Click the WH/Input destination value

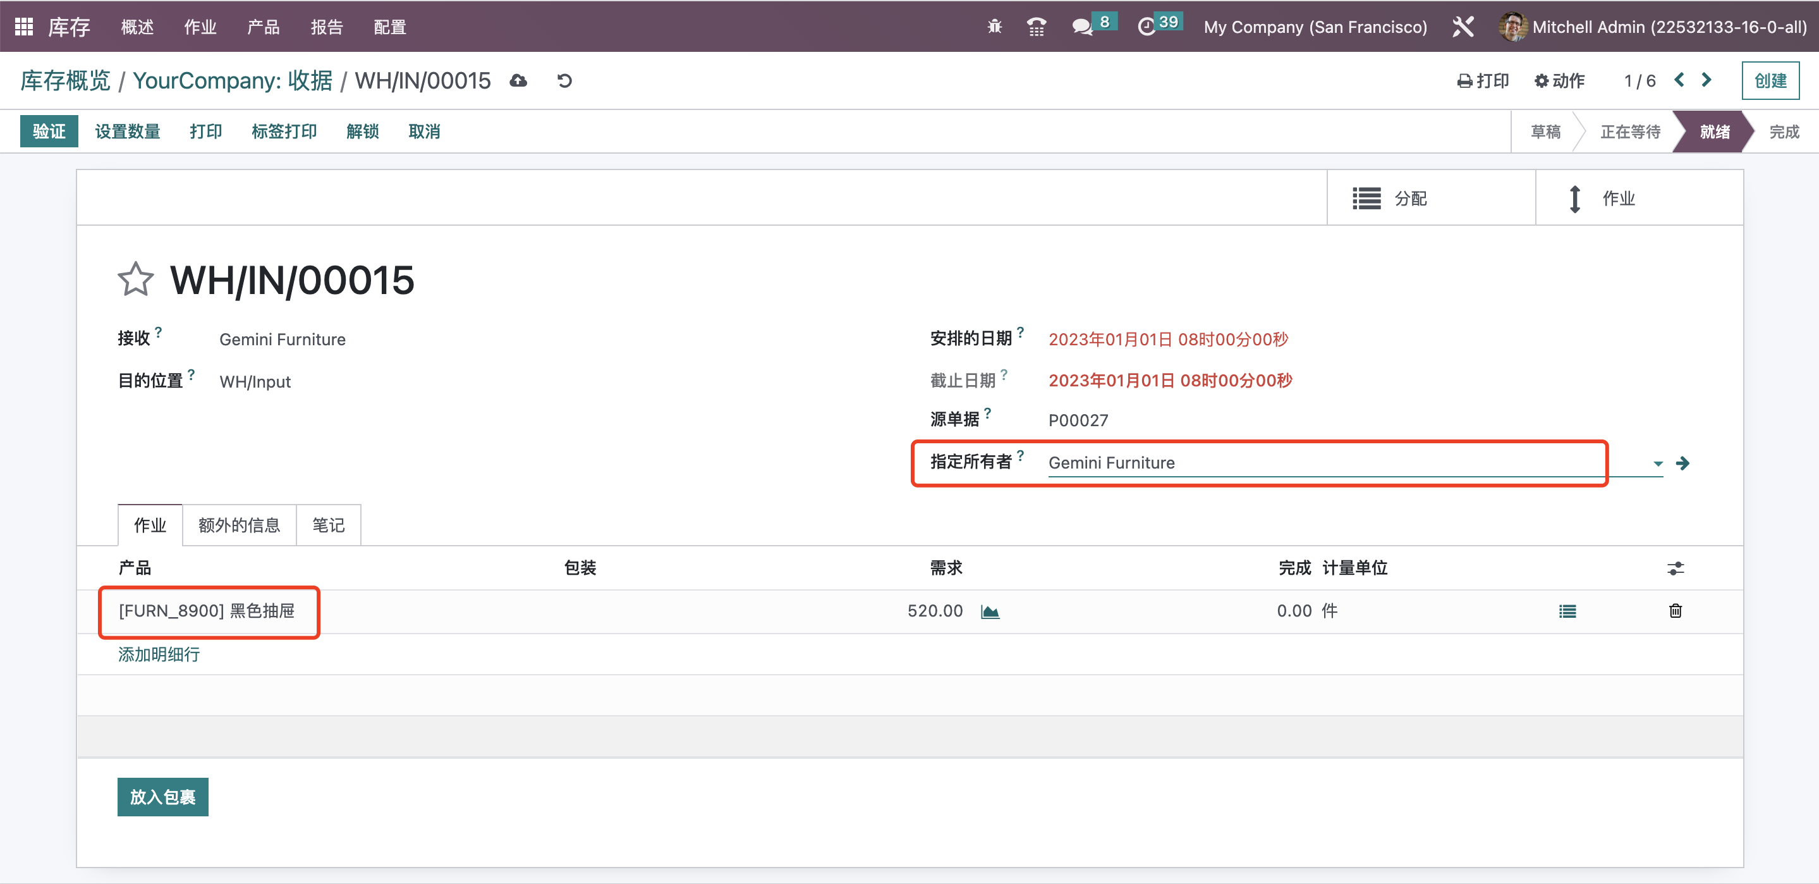[x=255, y=381]
